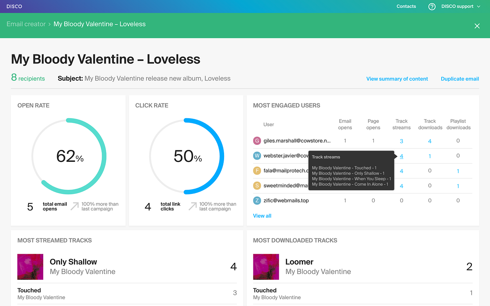Viewport: 490px width, 306px height.
Task: Click the Only Shallow album cover thumbnail
Action: (x=30, y=267)
